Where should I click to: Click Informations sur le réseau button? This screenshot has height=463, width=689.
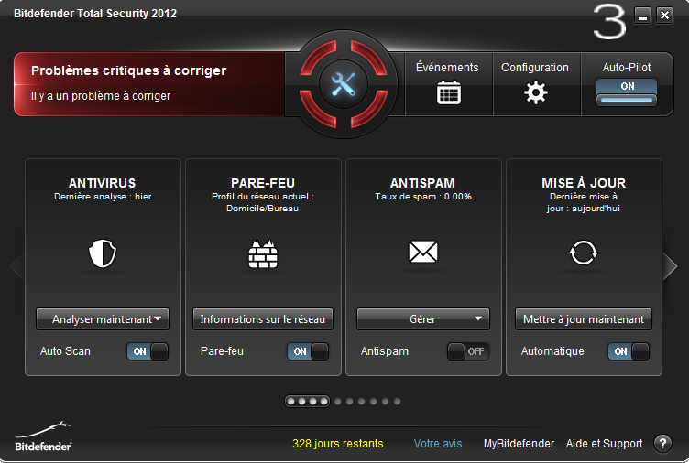pyautogui.click(x=263, y=319)
